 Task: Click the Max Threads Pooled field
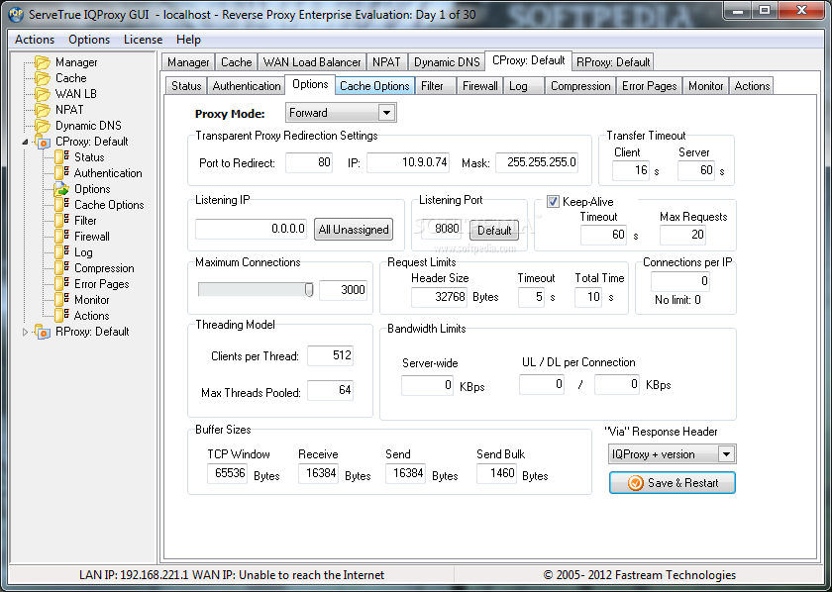click(x=330, y=390)
